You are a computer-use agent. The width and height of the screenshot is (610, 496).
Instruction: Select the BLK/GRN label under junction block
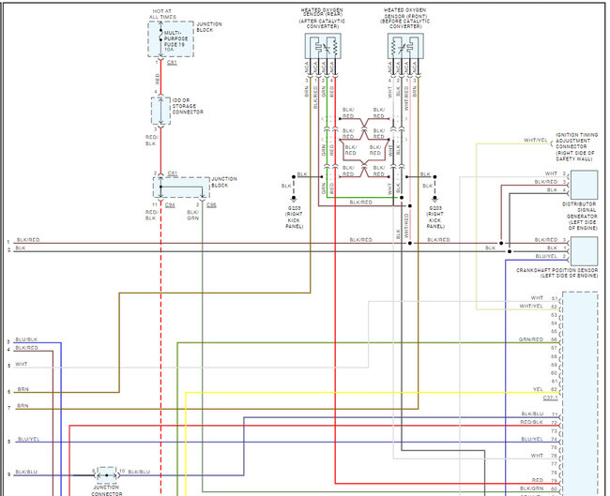coord(192,216)
